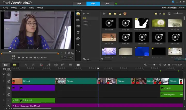The image size is (186, 110).
Task: Open the Transitions library panel
Action: [x=78, y=26]
